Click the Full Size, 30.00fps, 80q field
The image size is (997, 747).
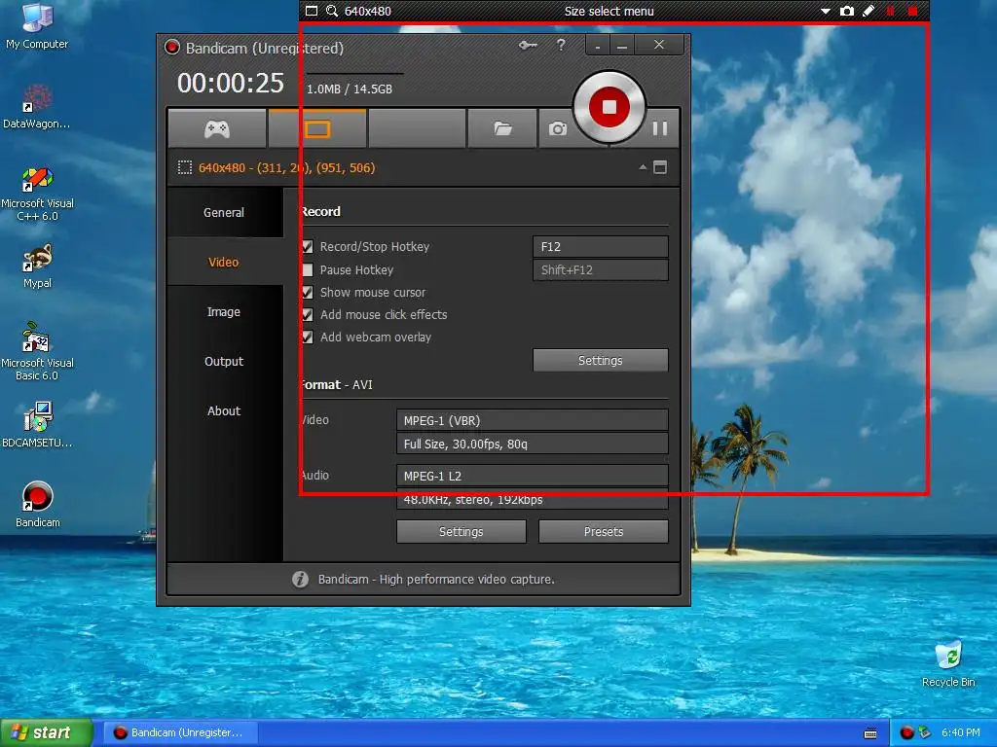[x=533, y=444]
